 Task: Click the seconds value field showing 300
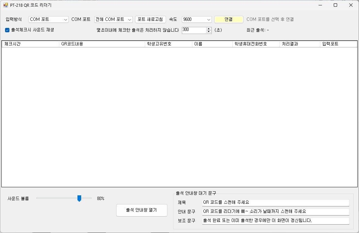[x=194, y=30]
